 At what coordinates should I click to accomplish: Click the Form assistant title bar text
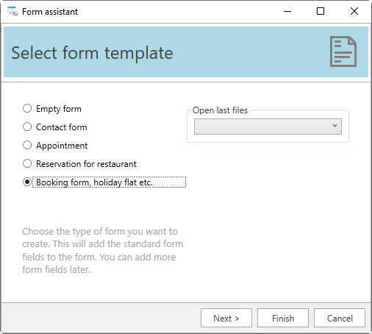[x=50, y=12]
